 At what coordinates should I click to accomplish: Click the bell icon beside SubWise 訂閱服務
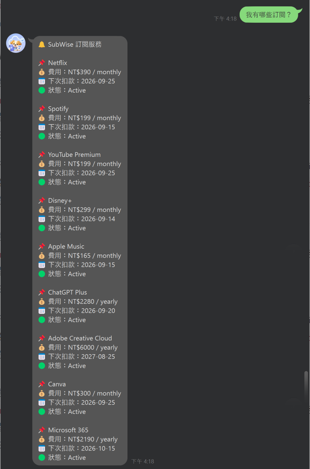point(42,45)
